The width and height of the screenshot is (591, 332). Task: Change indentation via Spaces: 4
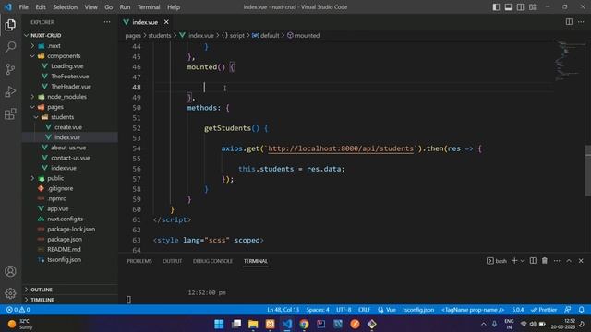pyautogui.click(x=318, y=310)
